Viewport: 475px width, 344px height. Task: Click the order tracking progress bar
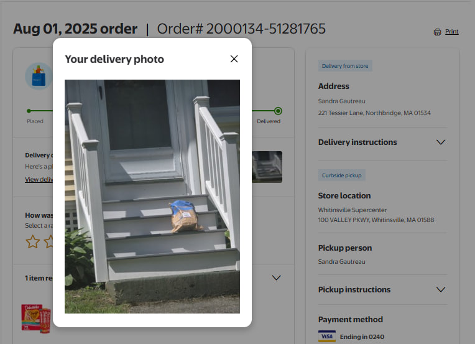153,111
